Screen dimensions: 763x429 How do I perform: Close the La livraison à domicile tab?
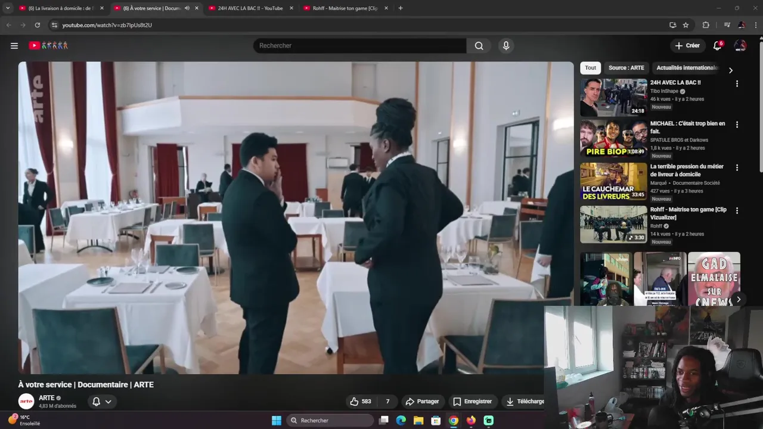pos(102,8)
